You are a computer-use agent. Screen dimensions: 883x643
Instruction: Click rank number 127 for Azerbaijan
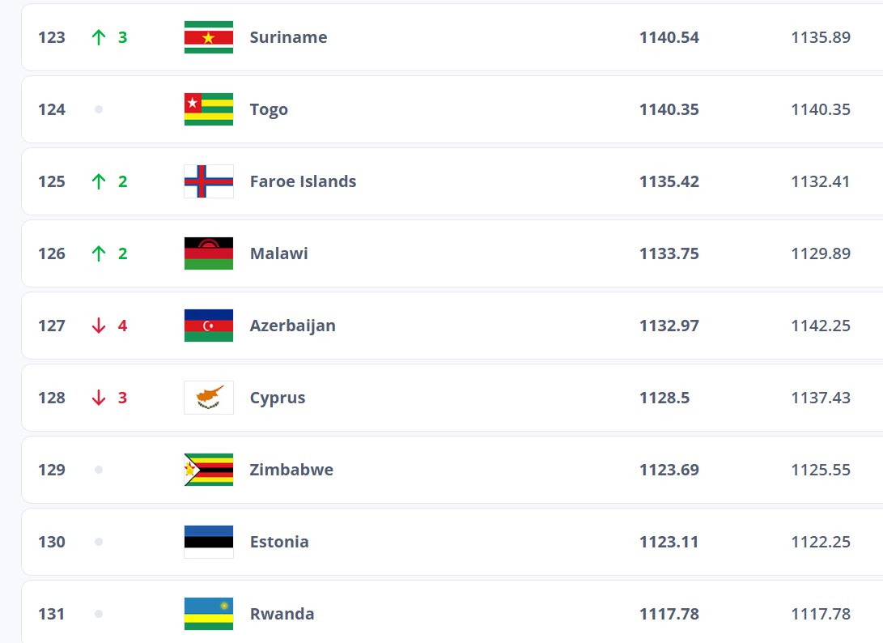[x=51, y=326]
